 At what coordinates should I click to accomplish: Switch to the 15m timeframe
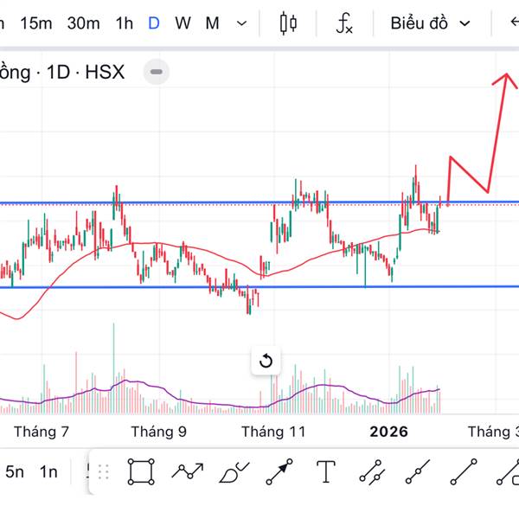click(36, 23)
